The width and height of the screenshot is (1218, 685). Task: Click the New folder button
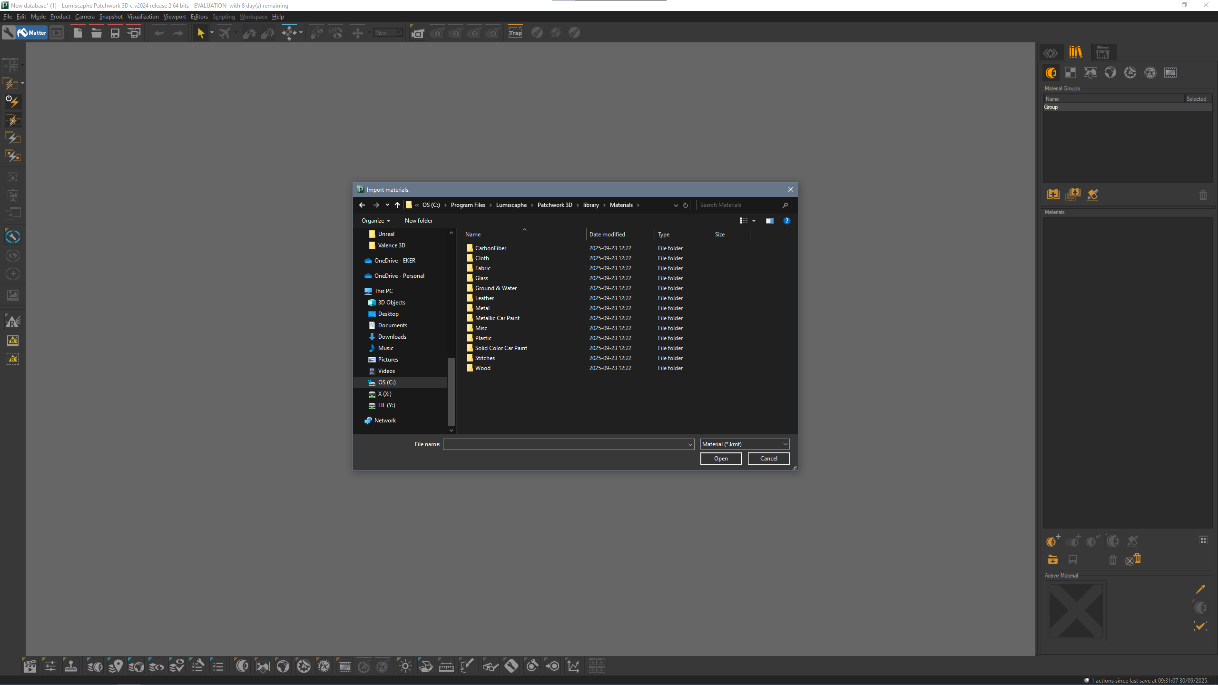pos(418,221)
